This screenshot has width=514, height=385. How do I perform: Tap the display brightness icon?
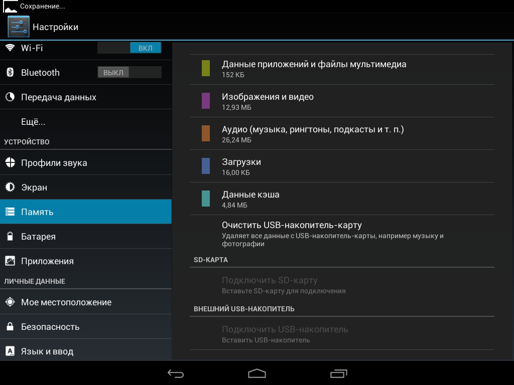pyautogui.click(x=10, y=187)
